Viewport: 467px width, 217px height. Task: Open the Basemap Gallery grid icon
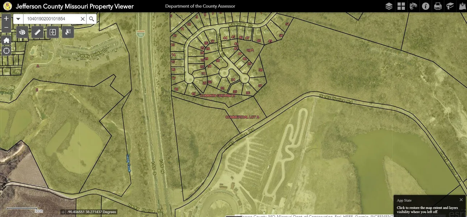pyautogui.click(x=401, y=6)
